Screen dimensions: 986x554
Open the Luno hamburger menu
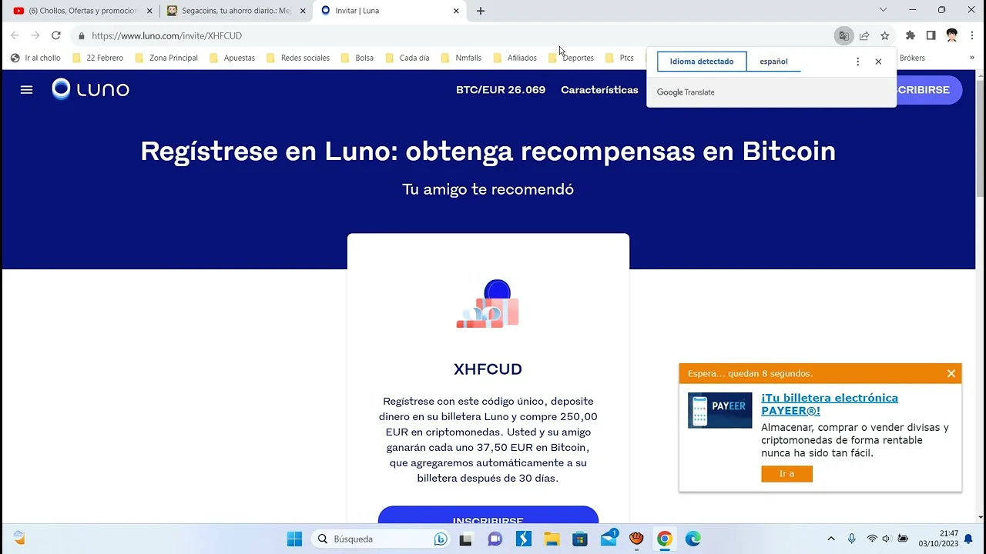point(26,90)
